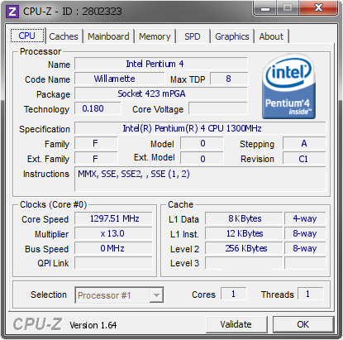This screenshot has height=340, width=343.
Task: Click the Specification field showing Pentium 4 1300MHz
Action: (x=200, y=128)
